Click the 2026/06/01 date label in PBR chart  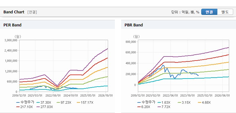point(222,96)
